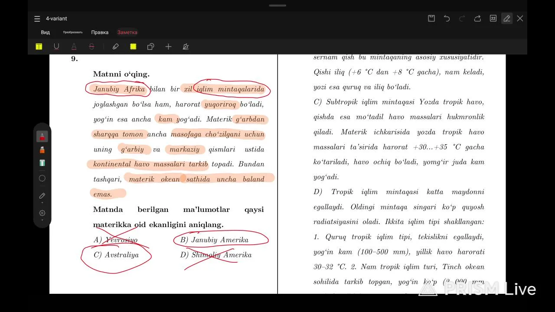
Task: Undo the last action
Action: 447,18
